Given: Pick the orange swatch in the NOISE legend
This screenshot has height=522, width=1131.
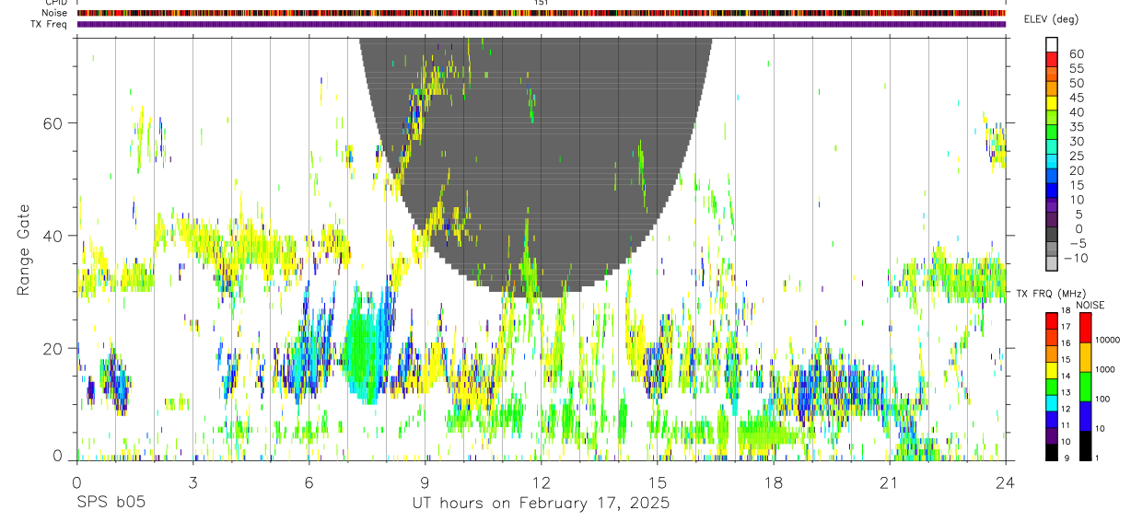Looking at the screenshot, I should [1085, 357].
